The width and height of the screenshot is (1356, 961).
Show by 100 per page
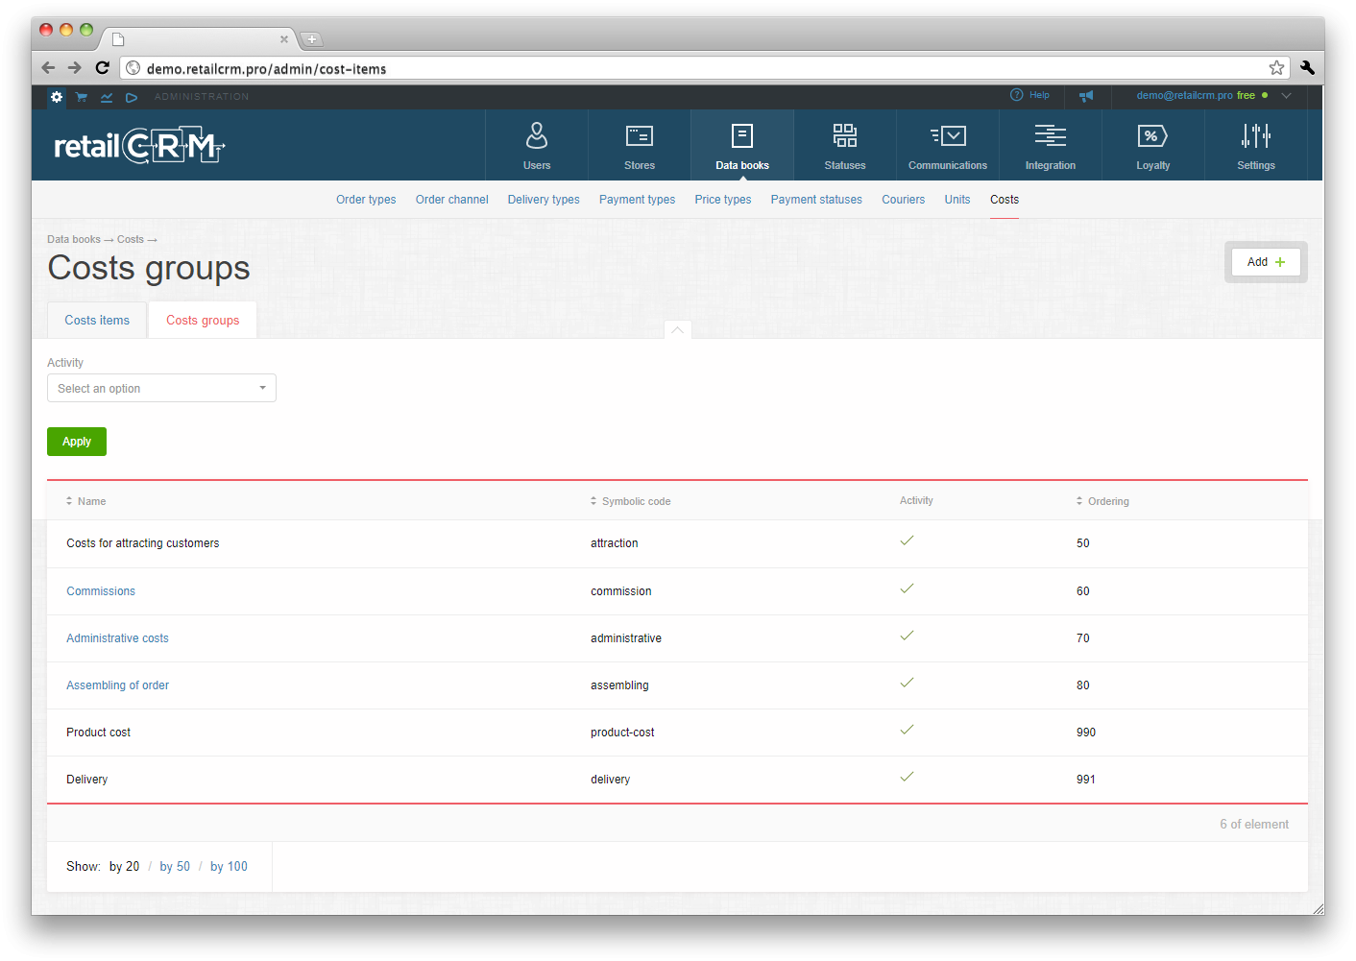tap(229, 866)
